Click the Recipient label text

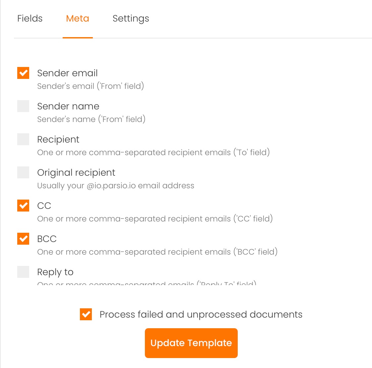click(x=58, y=139)
